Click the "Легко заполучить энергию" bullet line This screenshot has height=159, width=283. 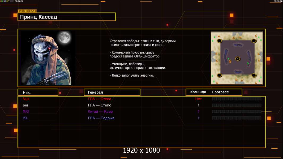point(132,76)
